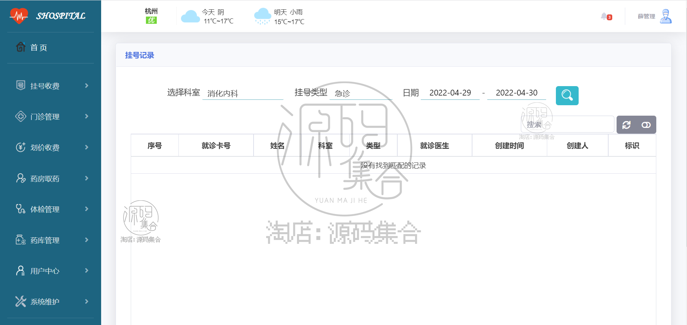Click today's cloudy weather icon
687x325 pixels.
(190, 17)
